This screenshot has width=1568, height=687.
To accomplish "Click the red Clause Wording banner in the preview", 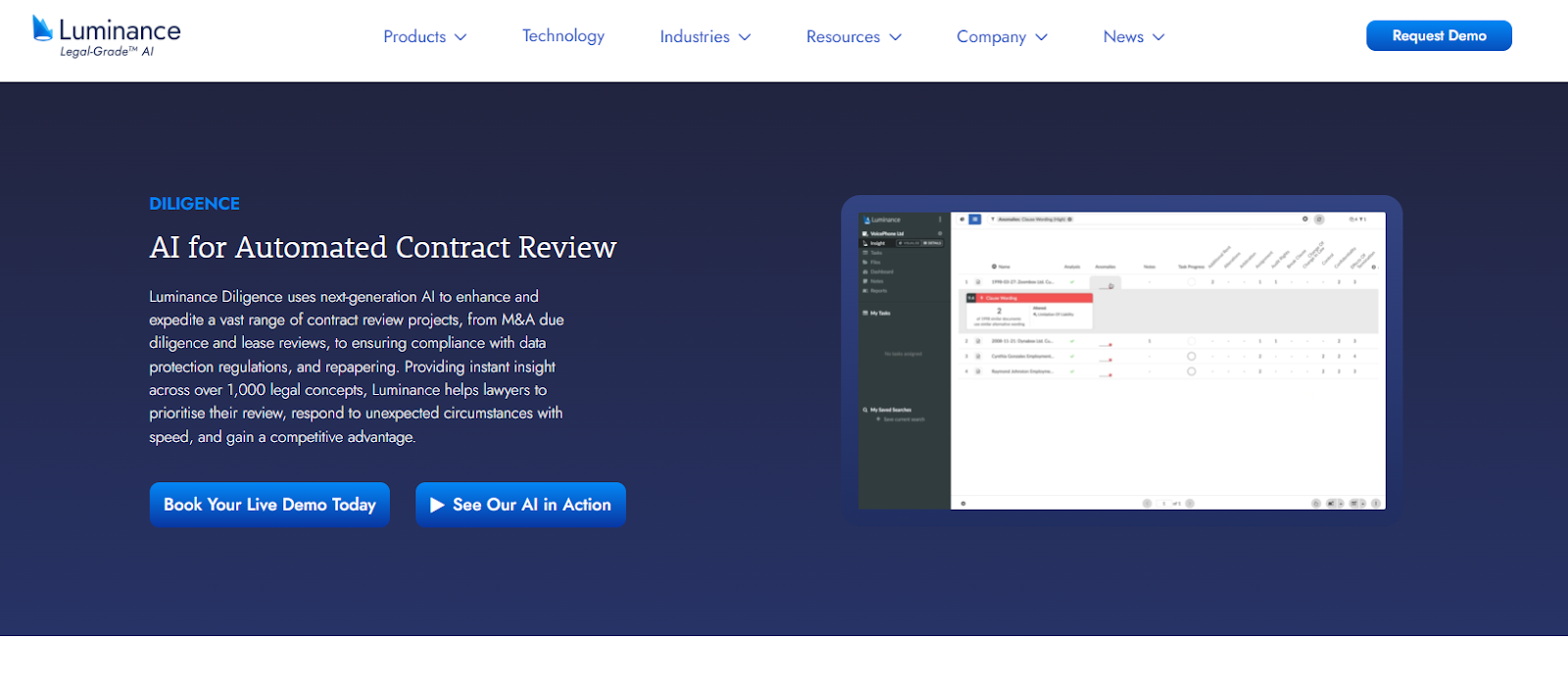I will (1029, 297).
